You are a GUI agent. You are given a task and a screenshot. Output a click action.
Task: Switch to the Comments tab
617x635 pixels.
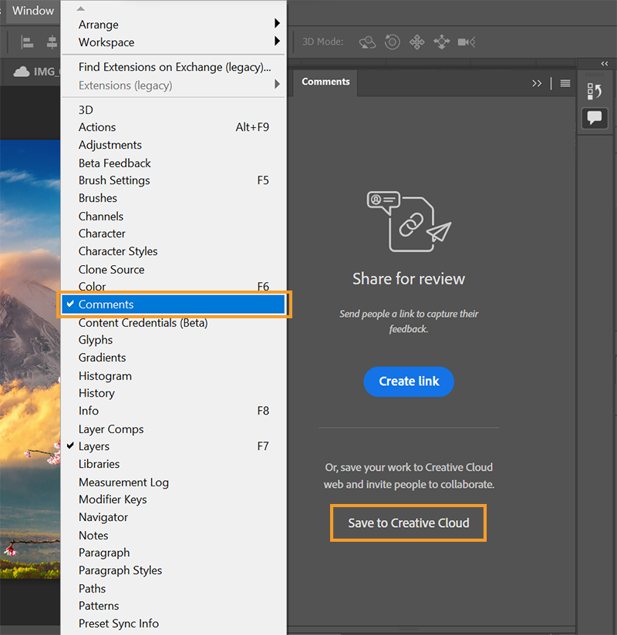[325, 81]
